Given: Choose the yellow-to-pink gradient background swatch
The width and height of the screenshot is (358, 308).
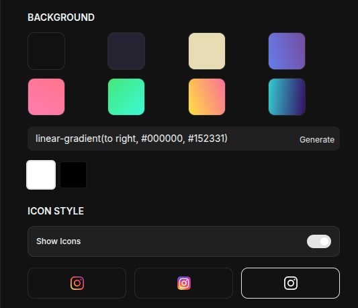Looking at the screenshot, I should (207, 97).
